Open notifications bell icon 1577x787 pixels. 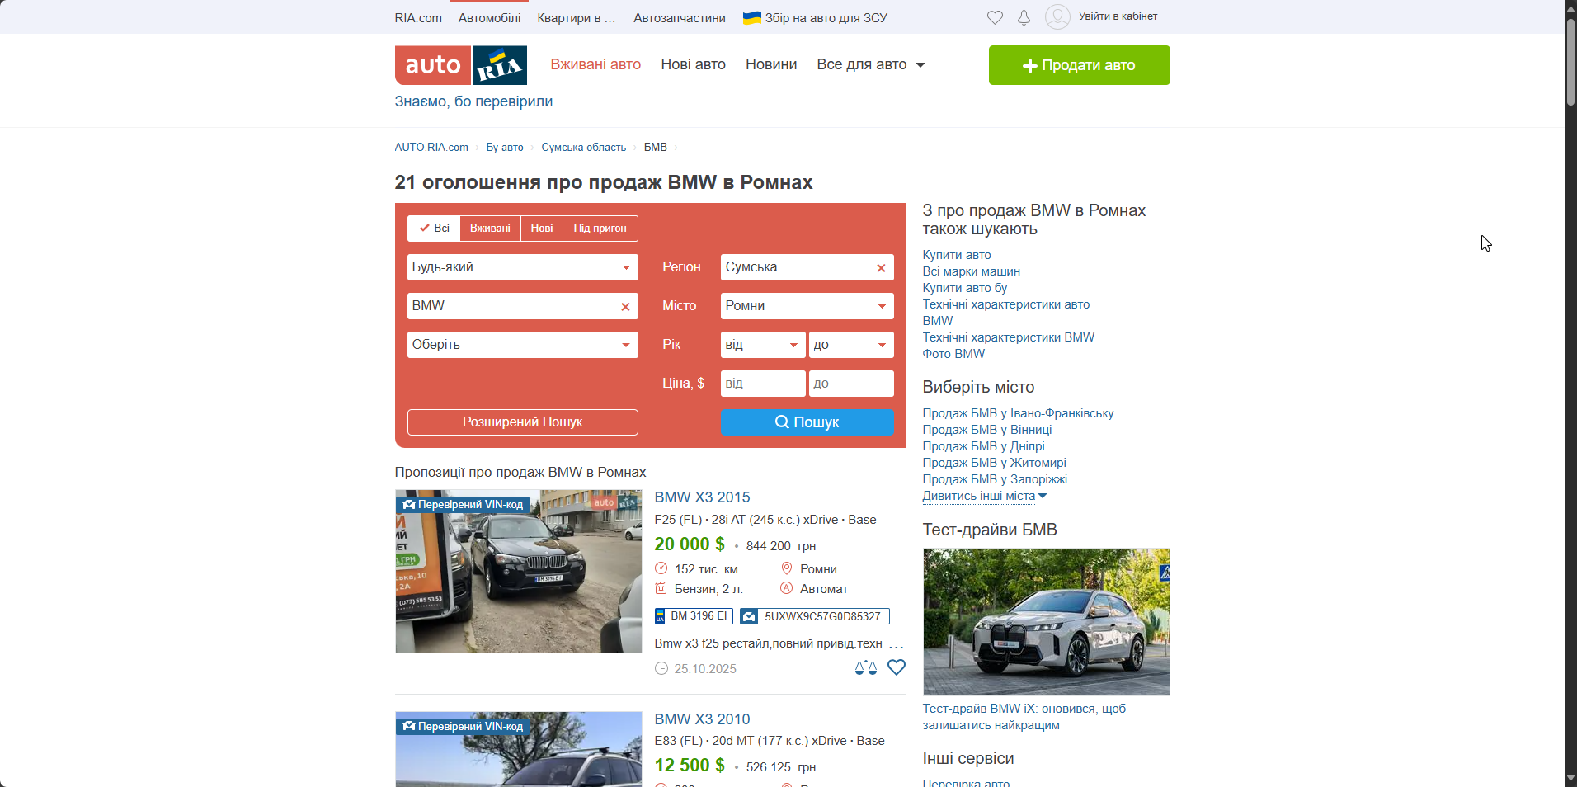[x=1024, y=17]
